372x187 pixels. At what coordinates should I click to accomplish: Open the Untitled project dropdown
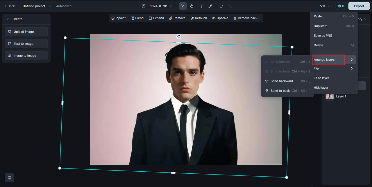point(37,6)
